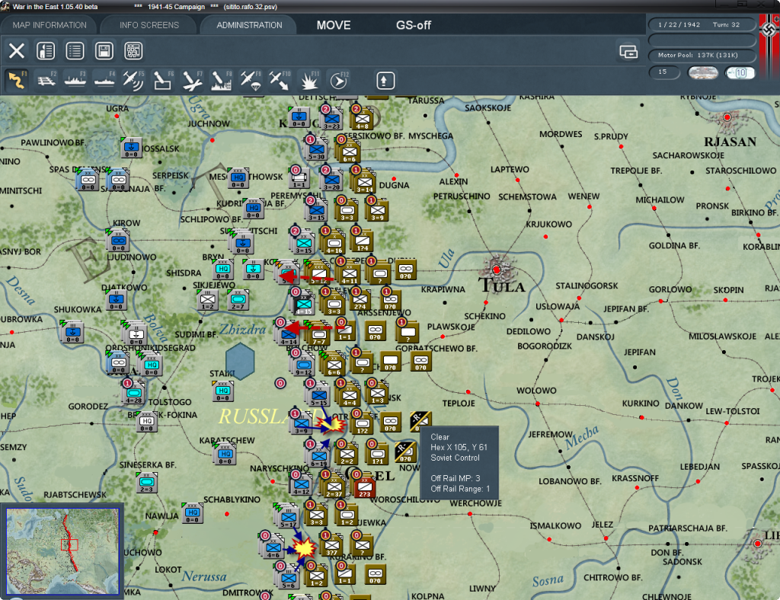The width and height of the screenshot is (780, 600).
Task: Click the F11 explosion mode icon
Action: pos(308,80)
